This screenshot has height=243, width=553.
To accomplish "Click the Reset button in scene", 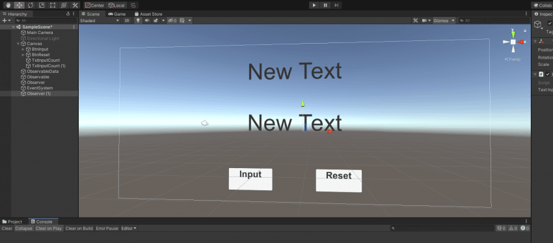I will click(338, 181).
